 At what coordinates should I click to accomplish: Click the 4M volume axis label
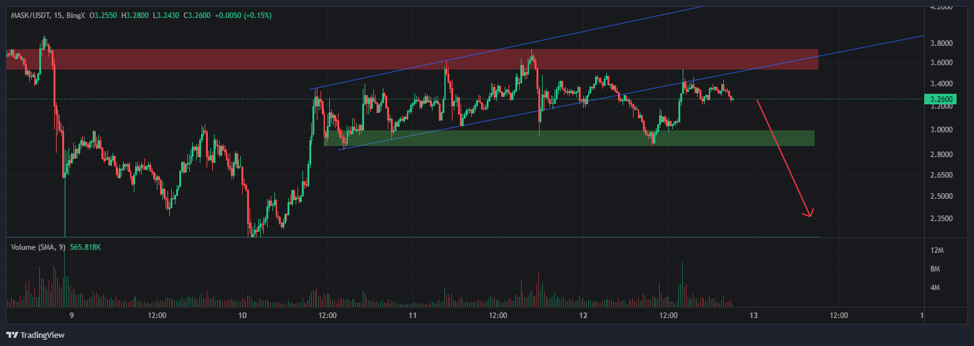[x=935, y=288]
